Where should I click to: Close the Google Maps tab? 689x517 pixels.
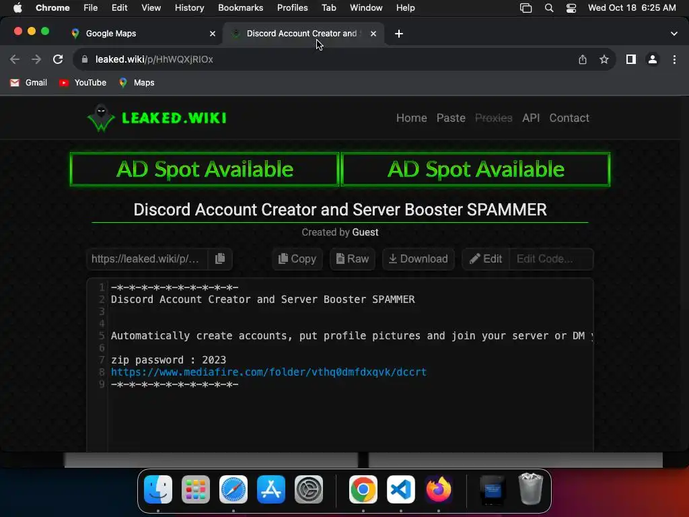coord(213,34)
